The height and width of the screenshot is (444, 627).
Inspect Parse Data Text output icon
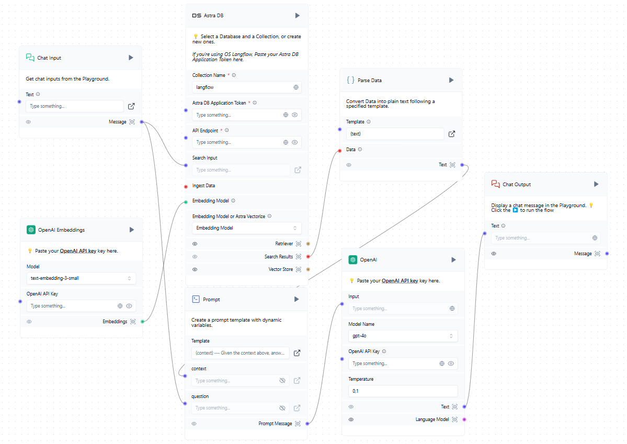[x=453, y=165]
